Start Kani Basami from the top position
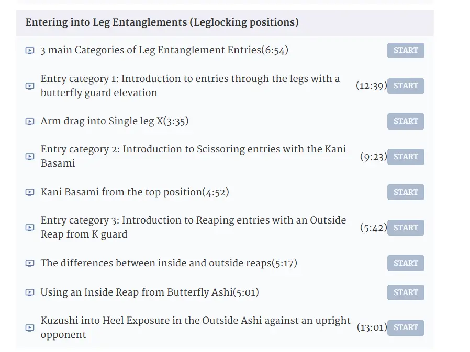 coord(406,192)
